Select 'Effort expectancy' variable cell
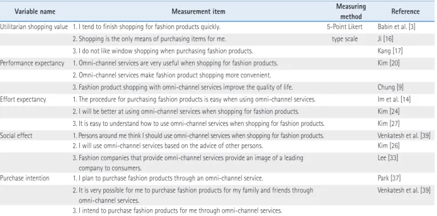 click(x=23, y=99)
